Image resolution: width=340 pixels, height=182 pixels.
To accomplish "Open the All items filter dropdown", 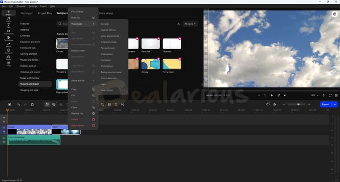I will click(x=190, y=24).
